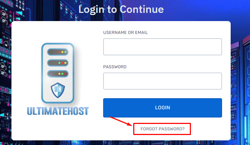Select the bottom server rack slot icon

click(58, 74)
